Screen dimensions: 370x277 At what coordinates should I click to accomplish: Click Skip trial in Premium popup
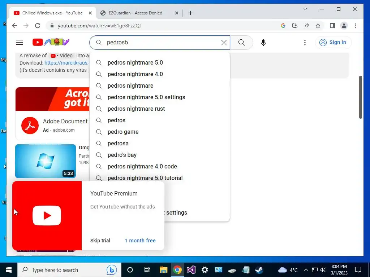click(100, 241)
